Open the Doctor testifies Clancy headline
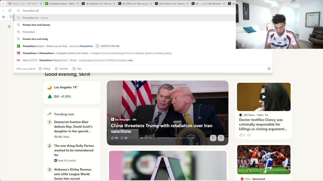Image resolution: width=323 pixels, height=181 pixels. (x=263, y=124)
